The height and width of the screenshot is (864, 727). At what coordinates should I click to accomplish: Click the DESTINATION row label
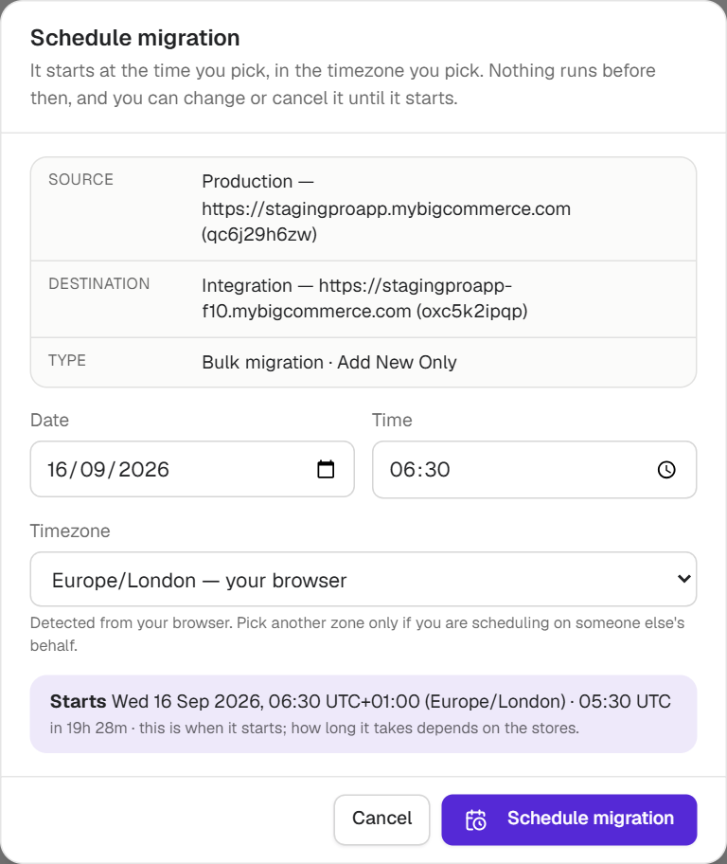click(x=99, y=284)
